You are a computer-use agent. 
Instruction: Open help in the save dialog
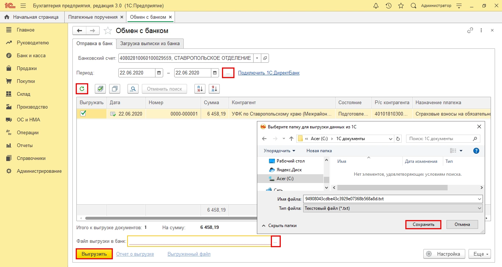click(476, 151)
